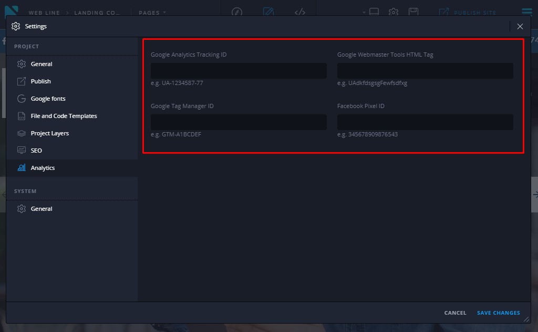This screenshot has height=332, width=538.
Task: Click the Project Layers stack icon
Action: (22, 133)
